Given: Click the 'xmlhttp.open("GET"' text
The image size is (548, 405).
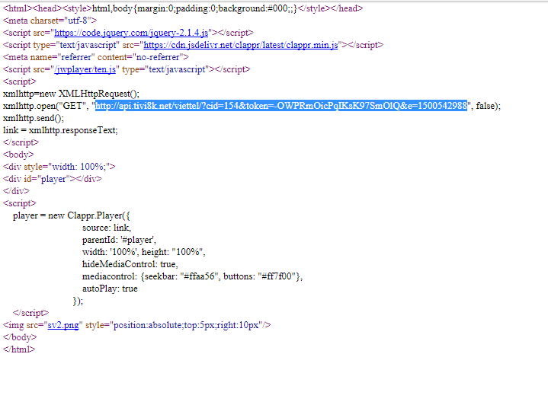Looking at the screenshot, I should click(46, 106).
